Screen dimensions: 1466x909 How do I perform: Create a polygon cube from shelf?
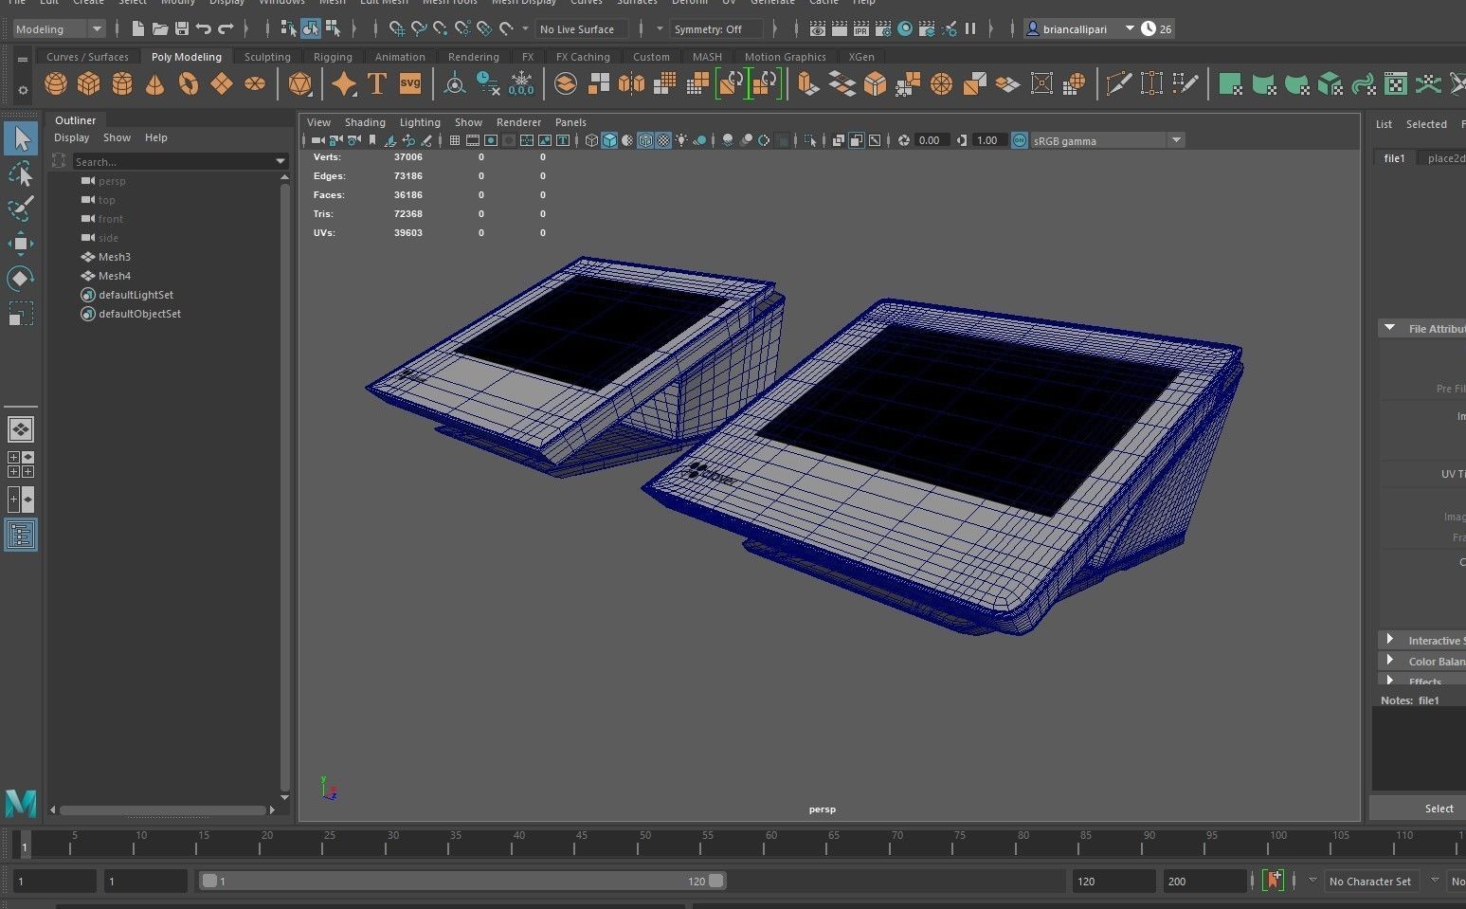pos(89,84)
